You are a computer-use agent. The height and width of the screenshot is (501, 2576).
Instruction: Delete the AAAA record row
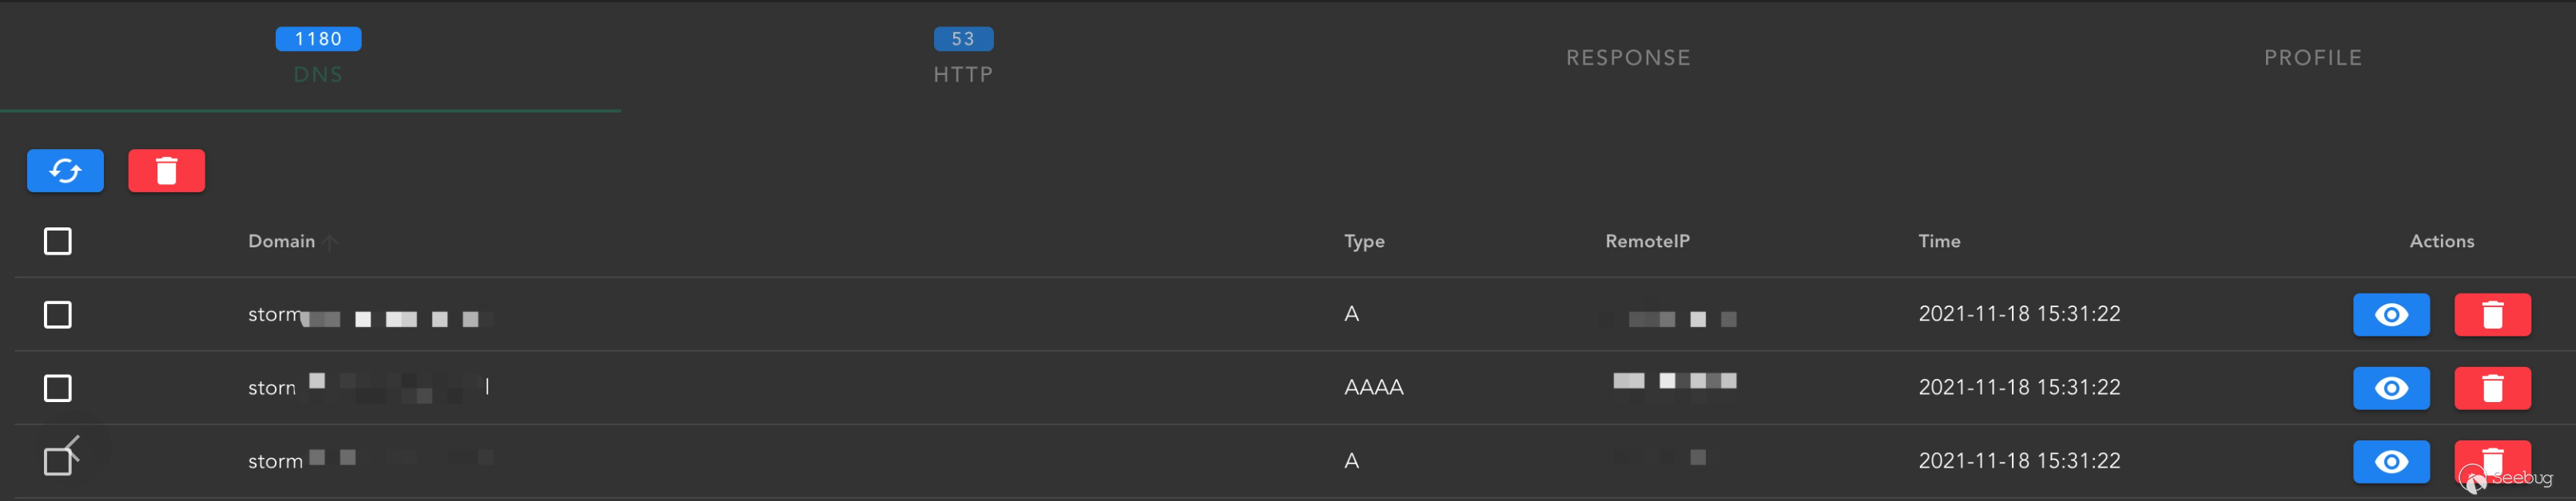click(x=2492, y=389)
